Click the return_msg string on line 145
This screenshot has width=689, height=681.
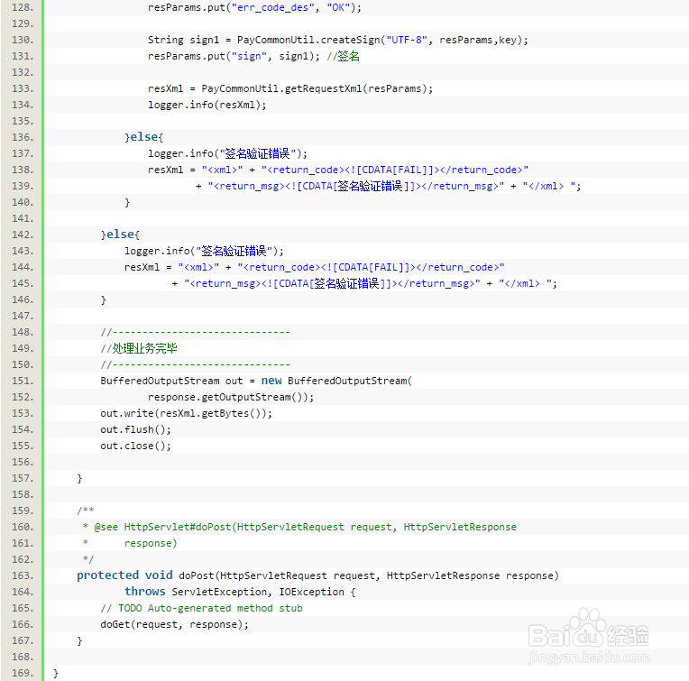coord(332,284)
